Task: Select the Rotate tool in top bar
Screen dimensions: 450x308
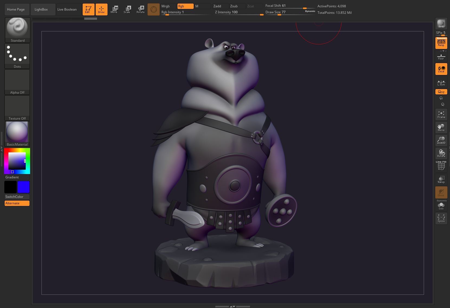Action: point(140,9)
